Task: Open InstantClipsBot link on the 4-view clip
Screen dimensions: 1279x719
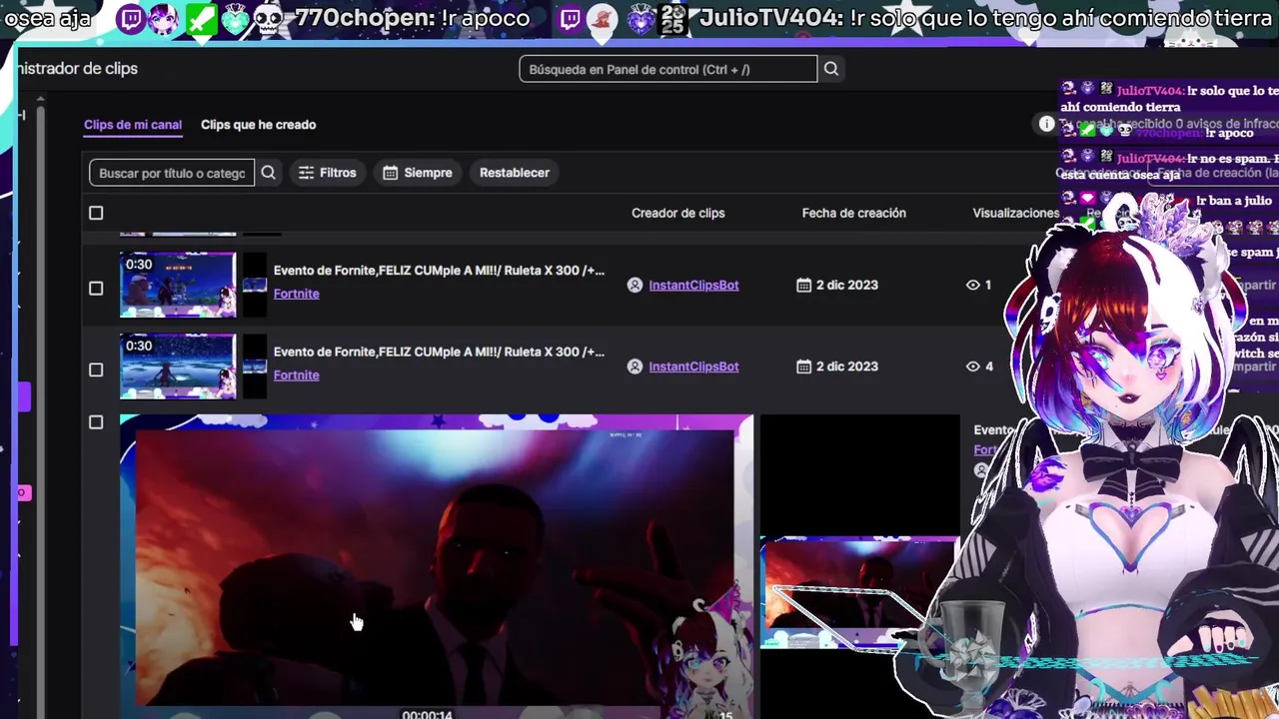Action: coord(693,366)
